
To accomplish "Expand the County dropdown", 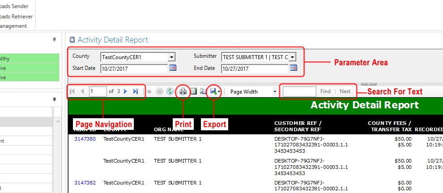I will click(x=171, y=57).
